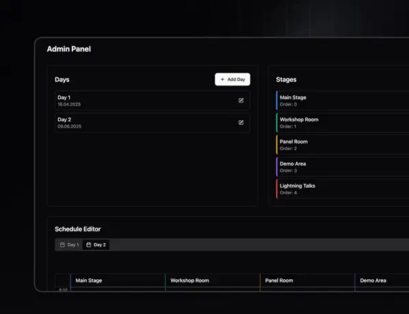Click the Workshop Room column header in schedule
The height and width of the screenshot is (314, 409).
coord(213,281)
